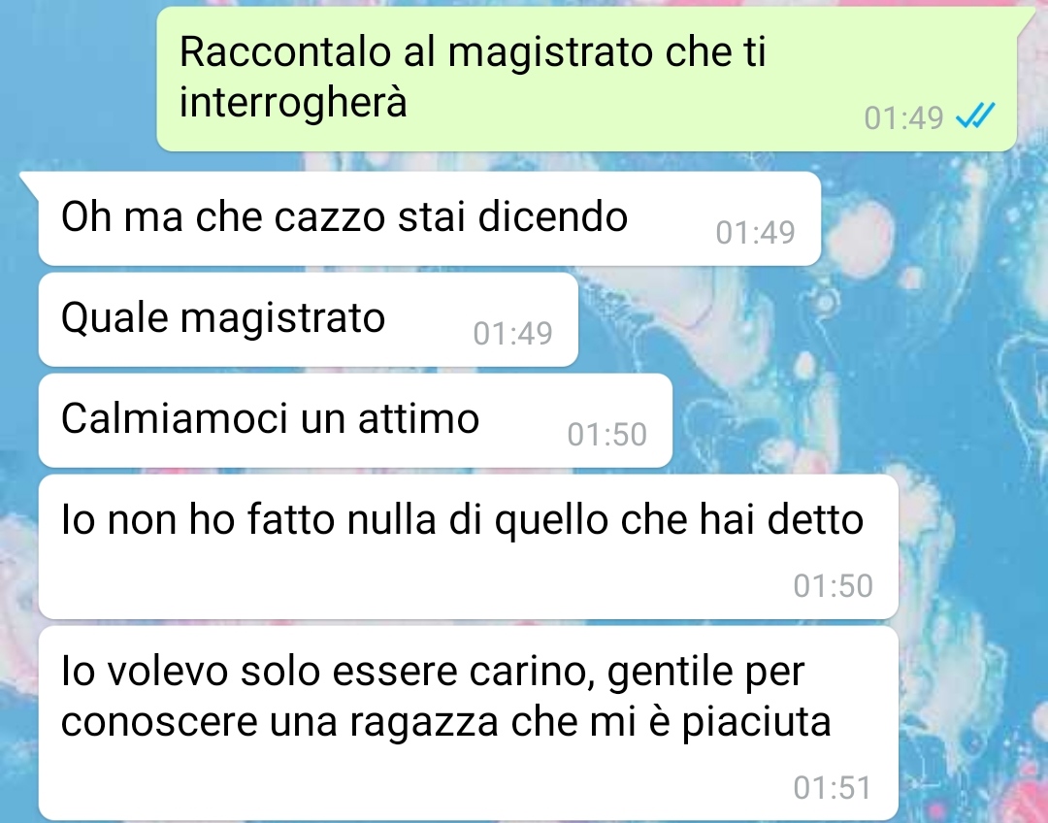The height and width of the screenshot is (823, 1048).
Task: Tap the 01:50 time under 'che hai detto'
Action: pyautogui.click(x=833, y=585)
